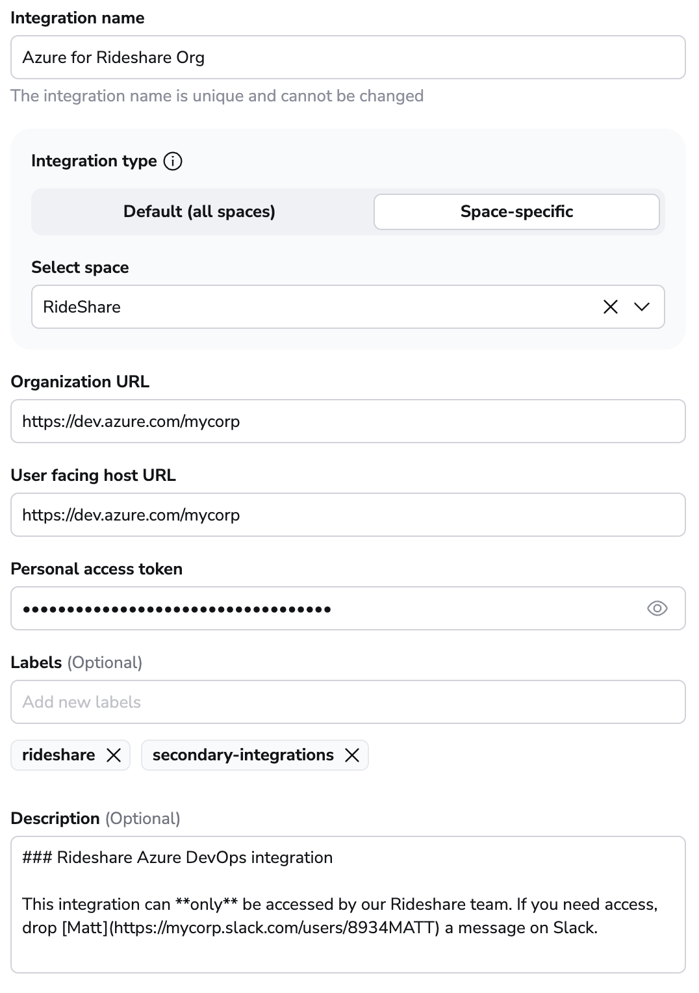Focus the Add new labels input
This screenshot has width=699, height=993.
348,703
